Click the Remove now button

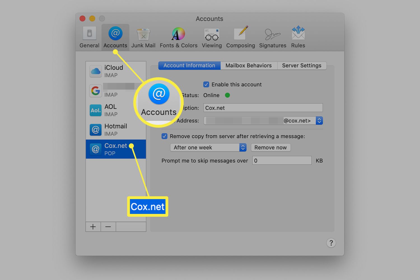(x=271, y=148)
